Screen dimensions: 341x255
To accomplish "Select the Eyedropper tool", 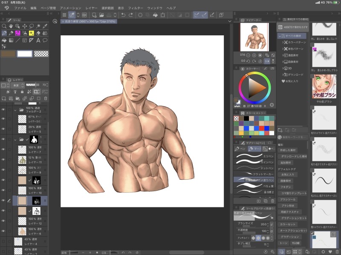I will [45, 26].
